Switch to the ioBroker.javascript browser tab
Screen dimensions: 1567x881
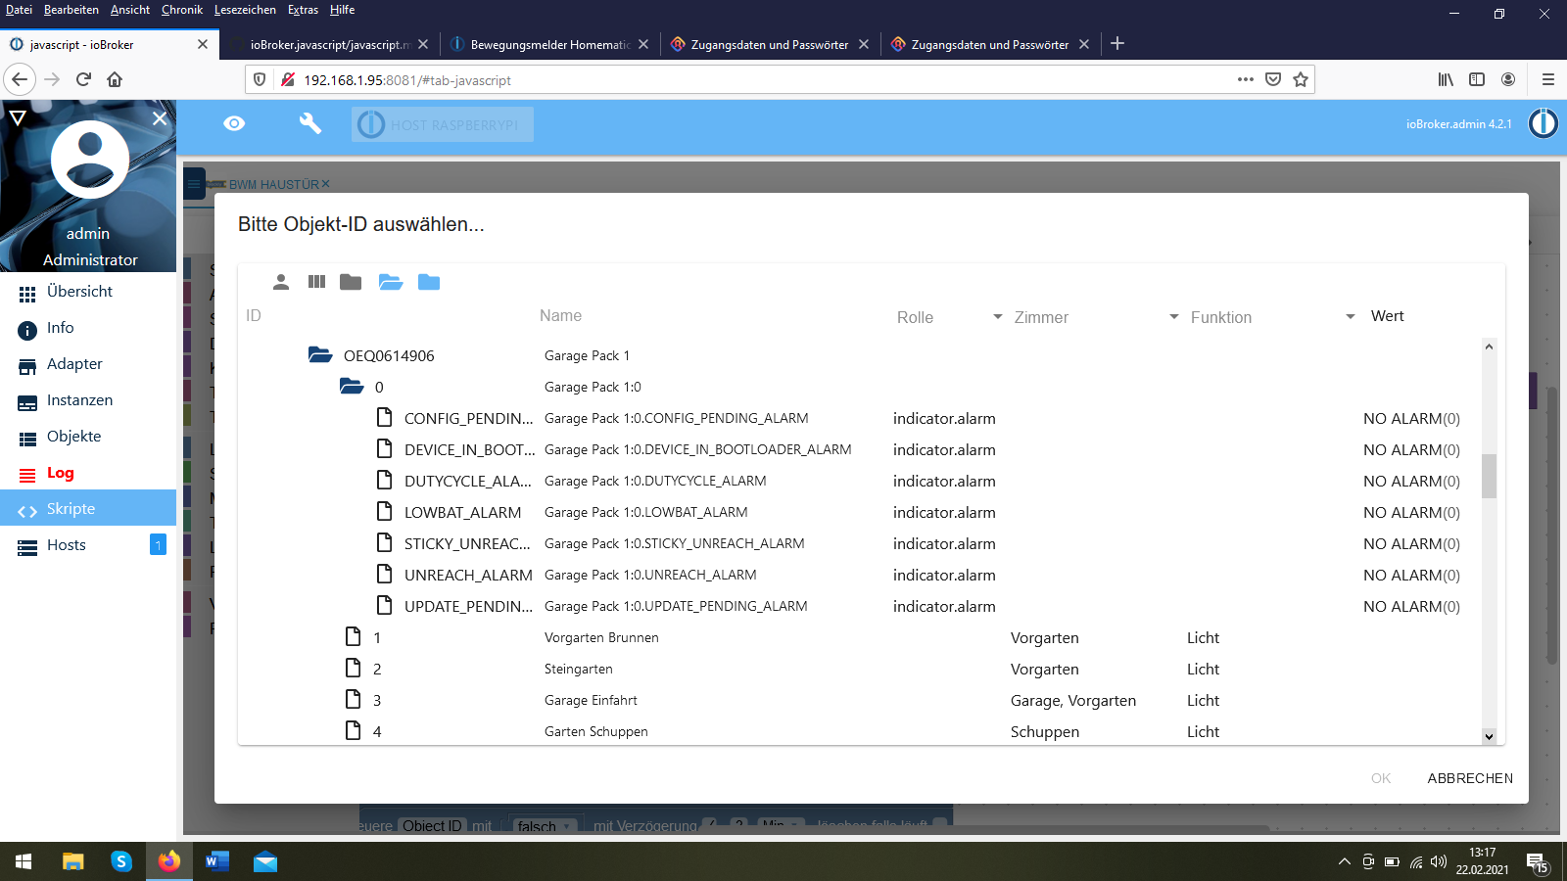point(329,44)
